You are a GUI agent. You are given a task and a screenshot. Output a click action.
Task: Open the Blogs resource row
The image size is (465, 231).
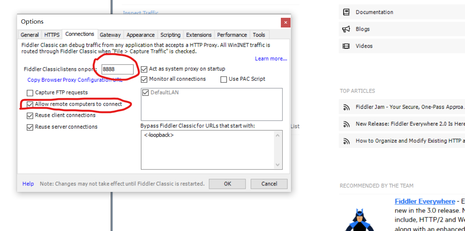pos(402,29)
